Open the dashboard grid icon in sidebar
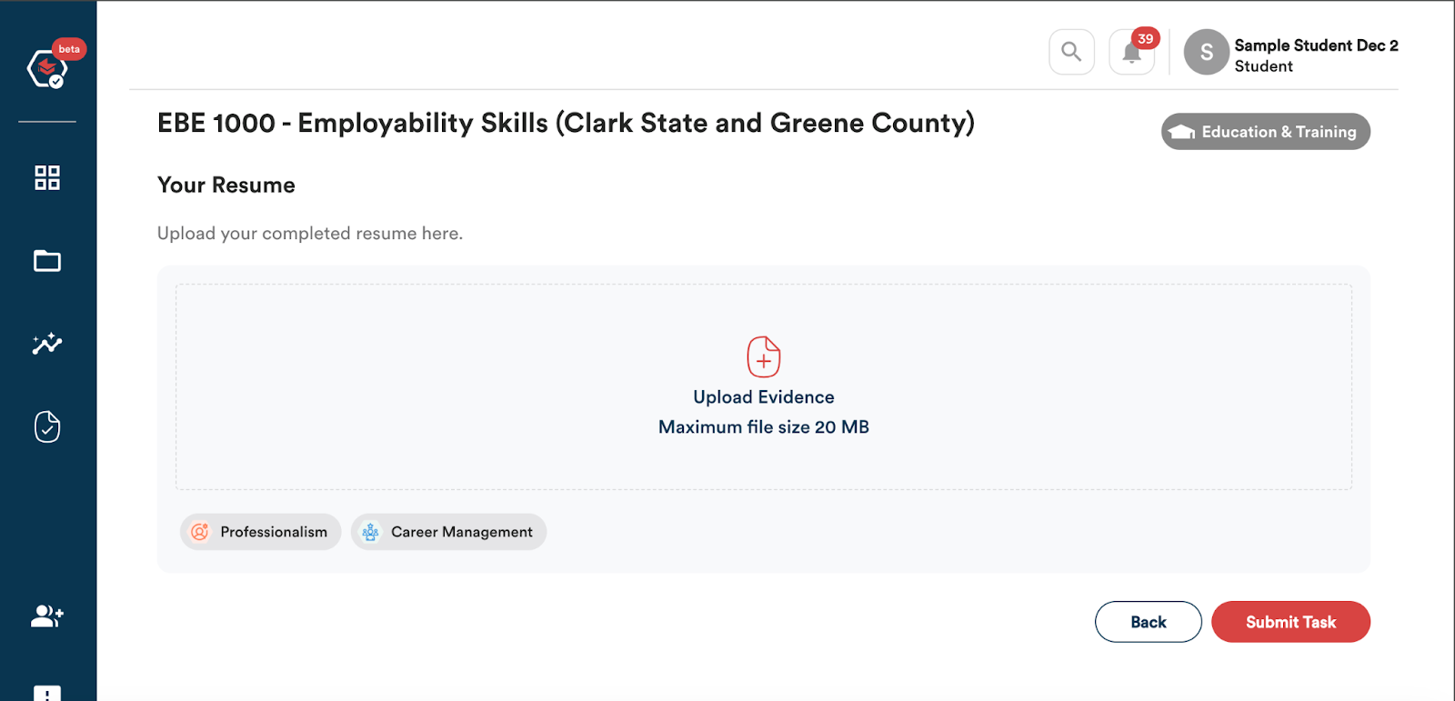The height and width of the screenshot is (701, 1455). click(x=47, y=177)
